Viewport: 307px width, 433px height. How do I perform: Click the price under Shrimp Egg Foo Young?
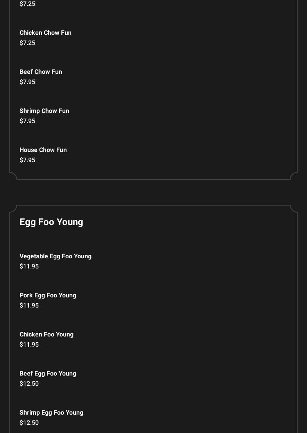click(29, 423)
